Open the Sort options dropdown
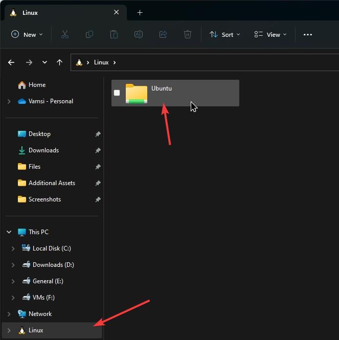 [x=225, y=34]
